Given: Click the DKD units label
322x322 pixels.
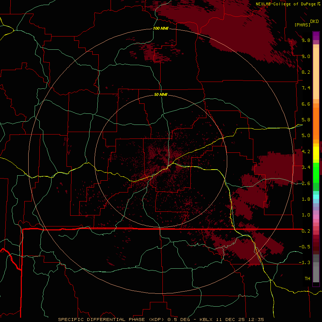Looking at the screenshot, I should tap(314, 21).
